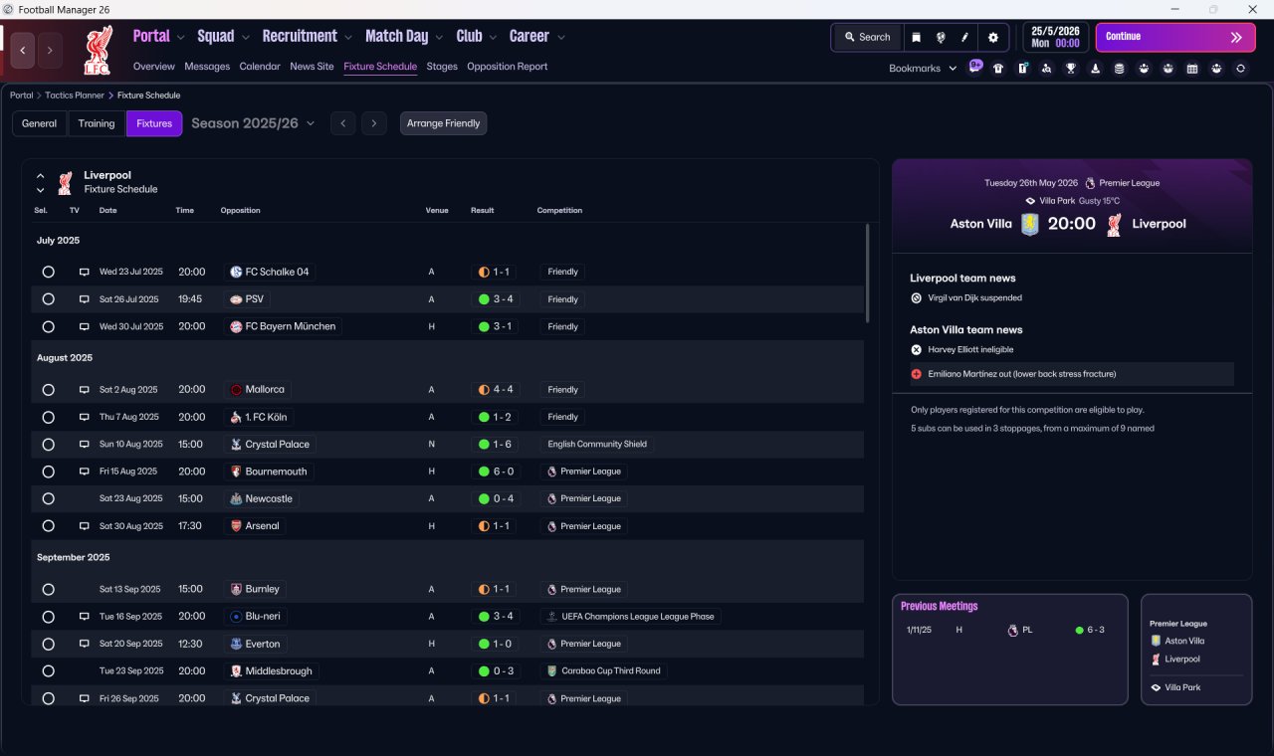Expand the Squad menu chevron
Screen dimensions: 1274x756
(x=245, y=38)
